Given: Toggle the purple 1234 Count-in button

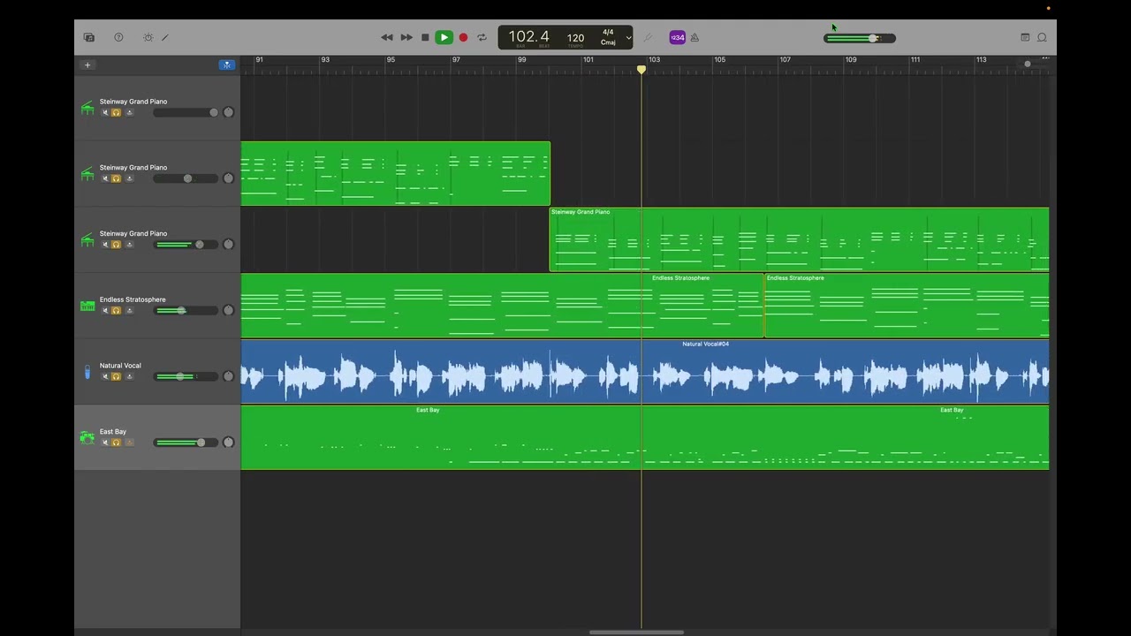Looking at the screenshot, I should click(677, 37).
